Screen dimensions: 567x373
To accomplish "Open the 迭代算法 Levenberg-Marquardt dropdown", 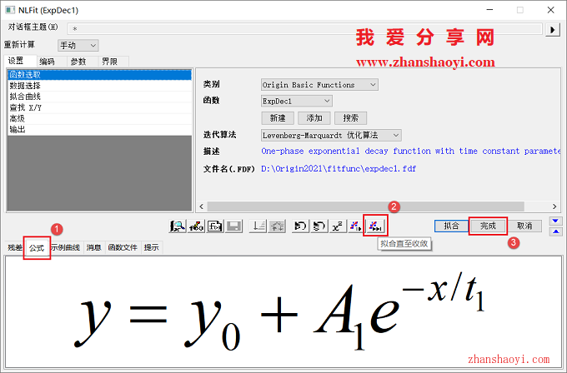I will pyautogui.click(x=331, y=136).
